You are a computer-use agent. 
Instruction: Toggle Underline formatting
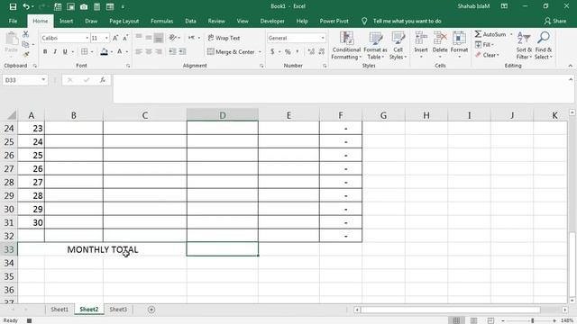click(65, 52)
